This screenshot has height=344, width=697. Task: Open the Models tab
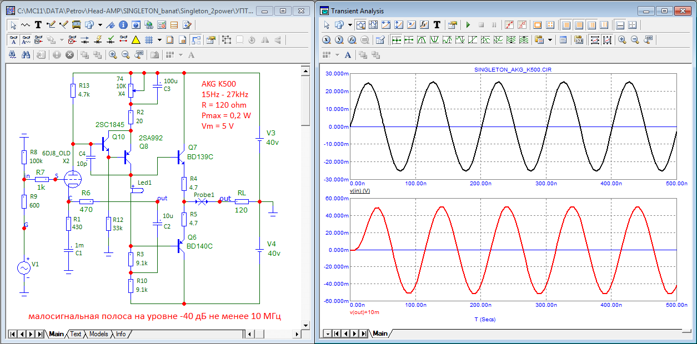point(98,334)
